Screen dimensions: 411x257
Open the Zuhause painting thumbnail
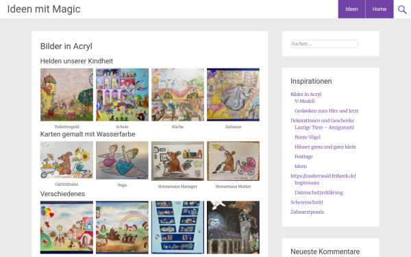233,95
